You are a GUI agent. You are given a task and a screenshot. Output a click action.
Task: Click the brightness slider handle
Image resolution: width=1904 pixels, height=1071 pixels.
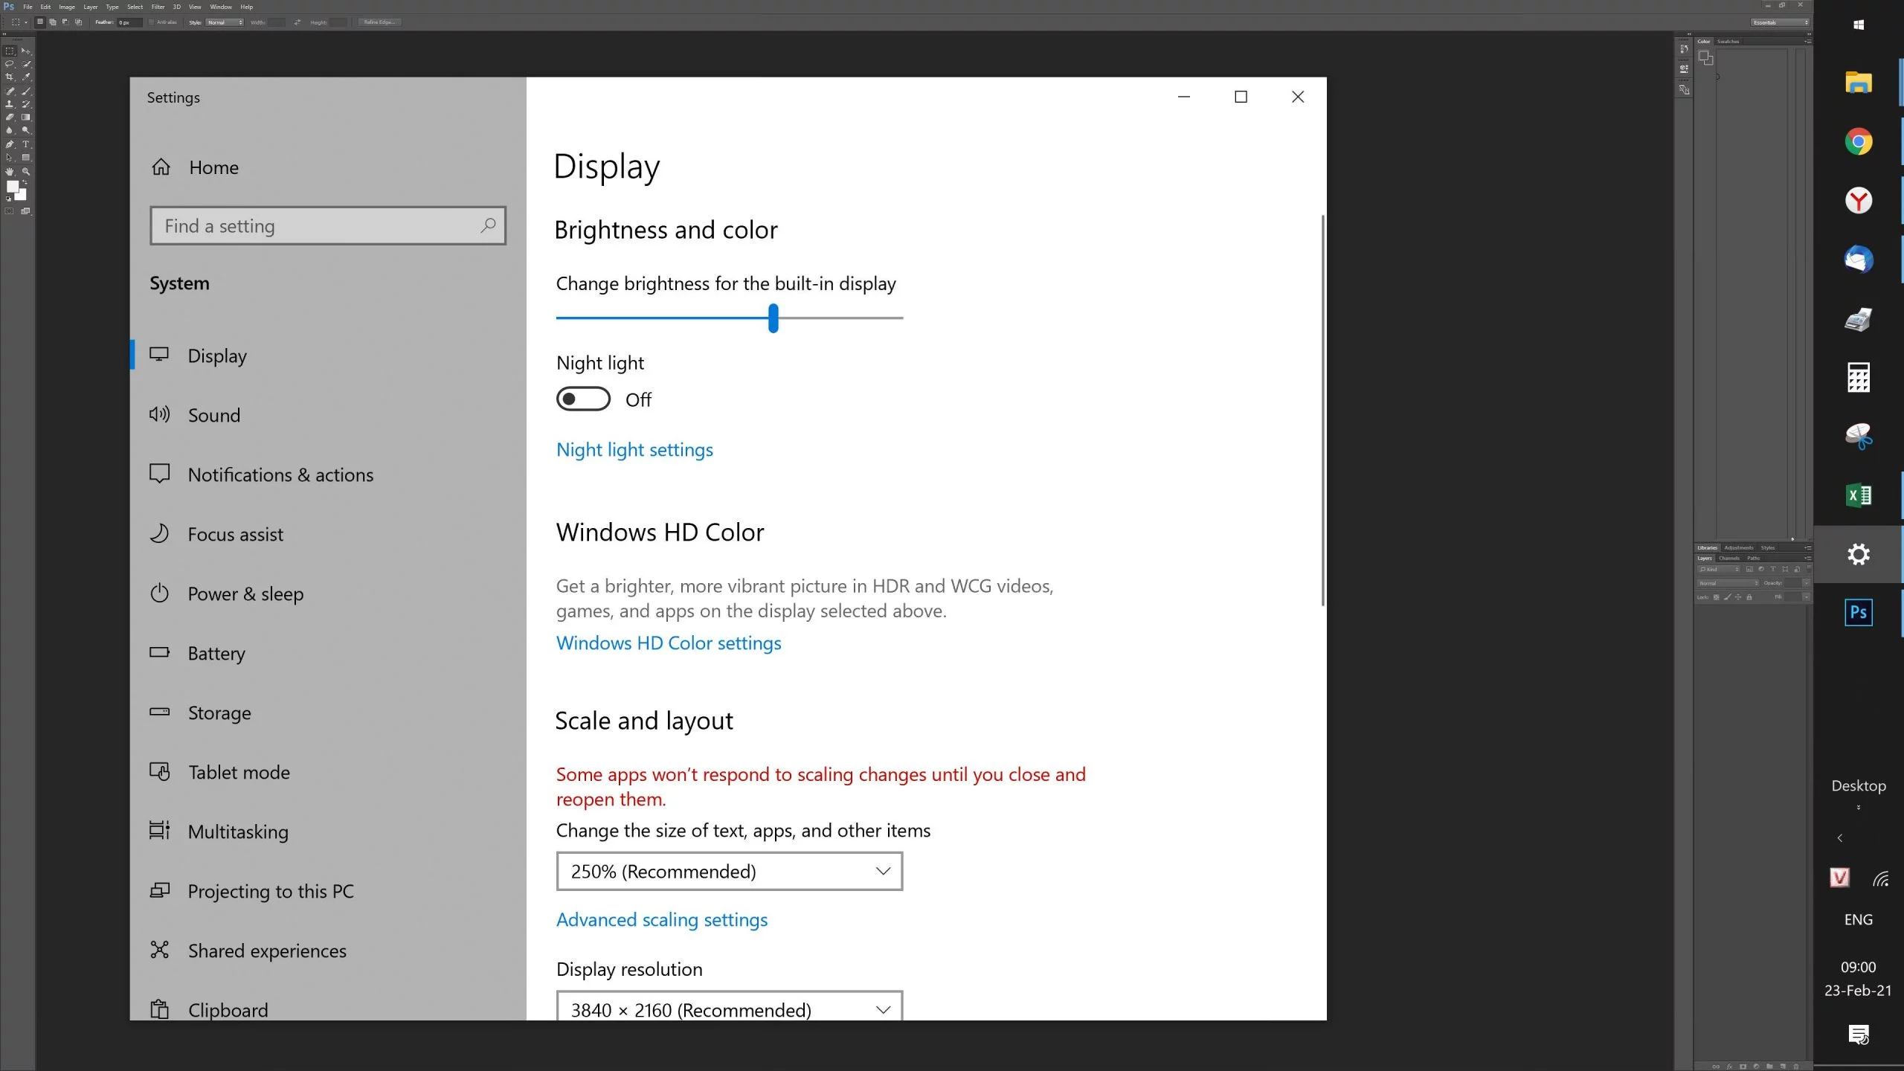773,318
